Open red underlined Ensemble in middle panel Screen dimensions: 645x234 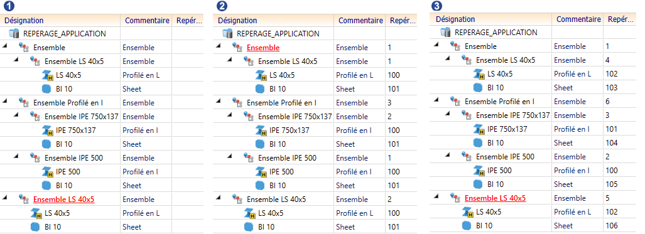click(263, 48)
